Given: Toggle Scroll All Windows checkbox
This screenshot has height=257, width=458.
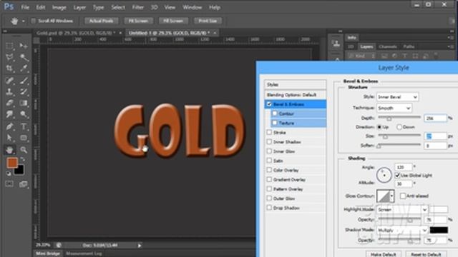Looking at the screenshot, I should point(34,21).
